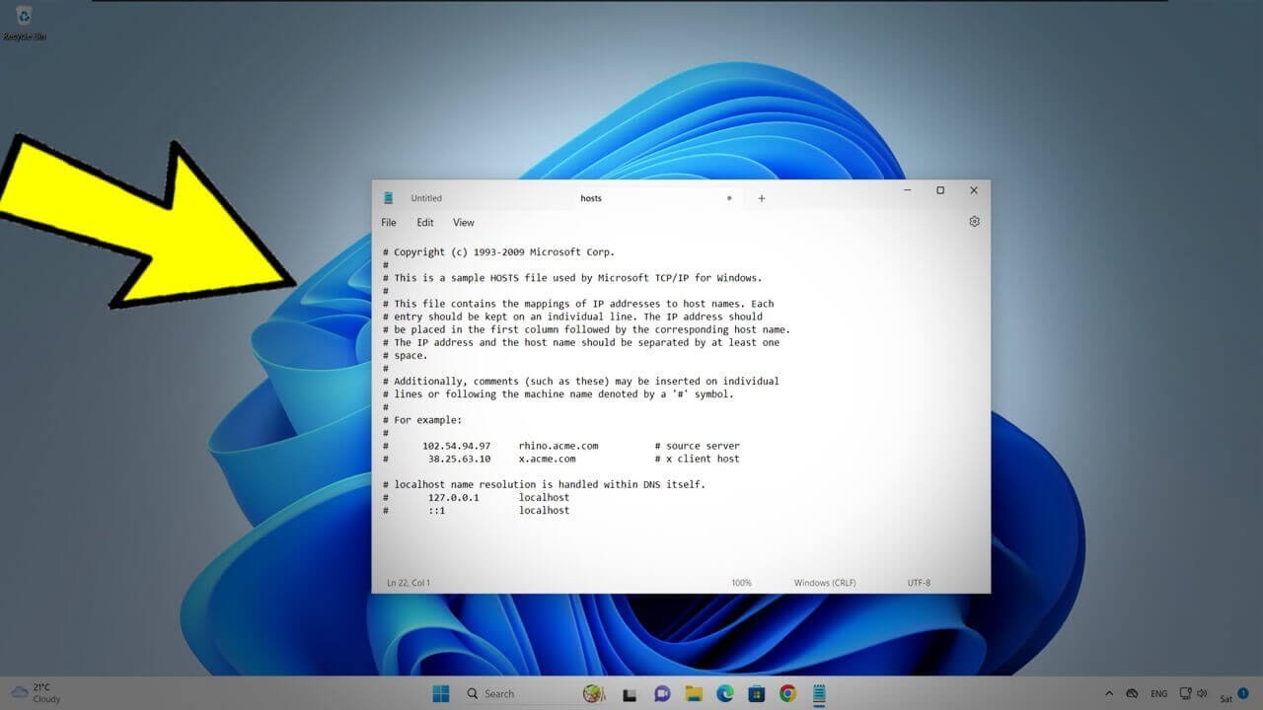Open the Task View taskbar icon

pyautogui.click(x=630, y=694)
